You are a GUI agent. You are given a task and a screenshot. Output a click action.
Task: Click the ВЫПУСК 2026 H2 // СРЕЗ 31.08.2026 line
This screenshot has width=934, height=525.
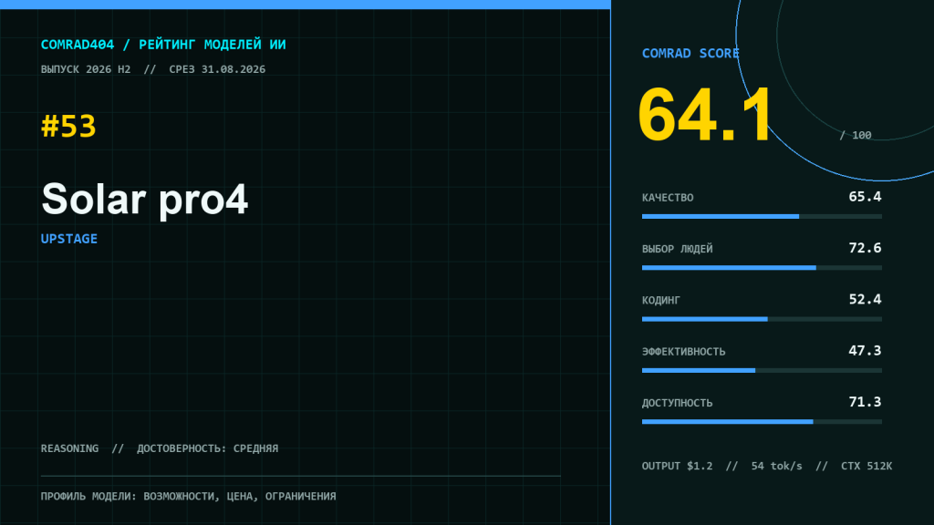tap(153, 69)
